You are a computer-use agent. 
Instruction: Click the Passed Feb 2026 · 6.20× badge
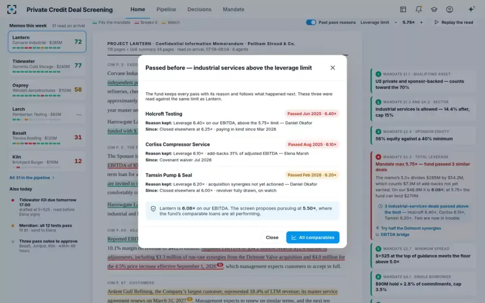(312, 175)
